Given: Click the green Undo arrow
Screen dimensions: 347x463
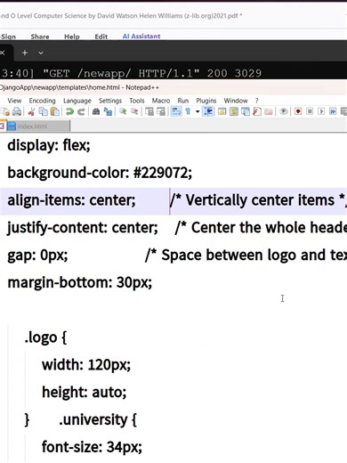Looking at the screenshot, I should [69, 111].
